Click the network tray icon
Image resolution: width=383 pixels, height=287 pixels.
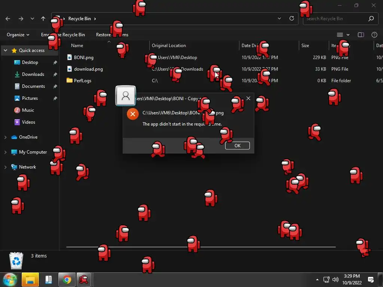pos(326,280)
